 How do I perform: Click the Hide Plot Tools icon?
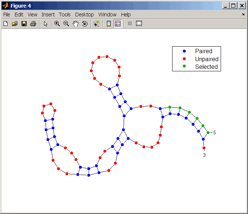[x=130, y=24]
